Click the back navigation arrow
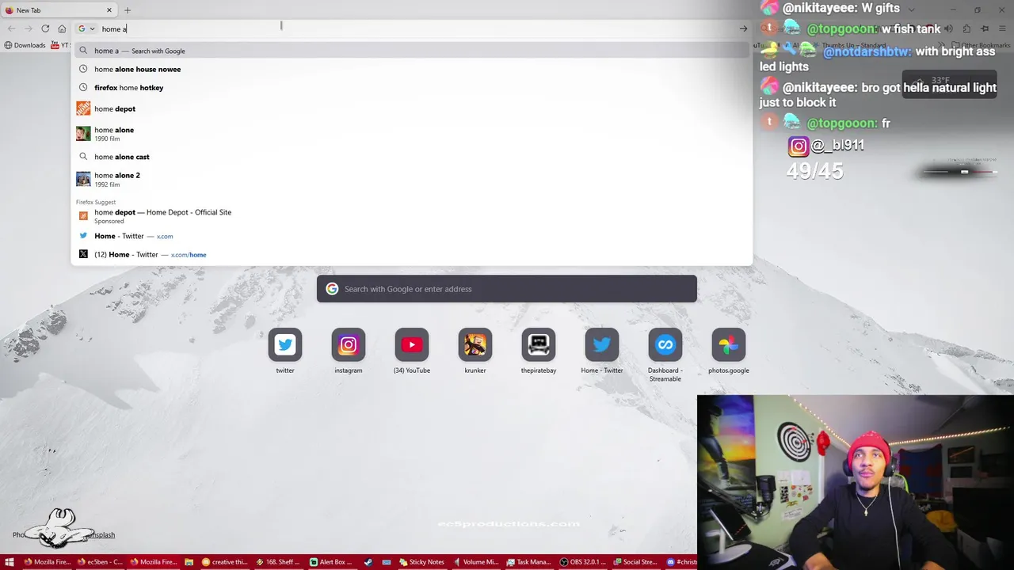Viewport: 1014px width, 570px height. tap(11, 28)
